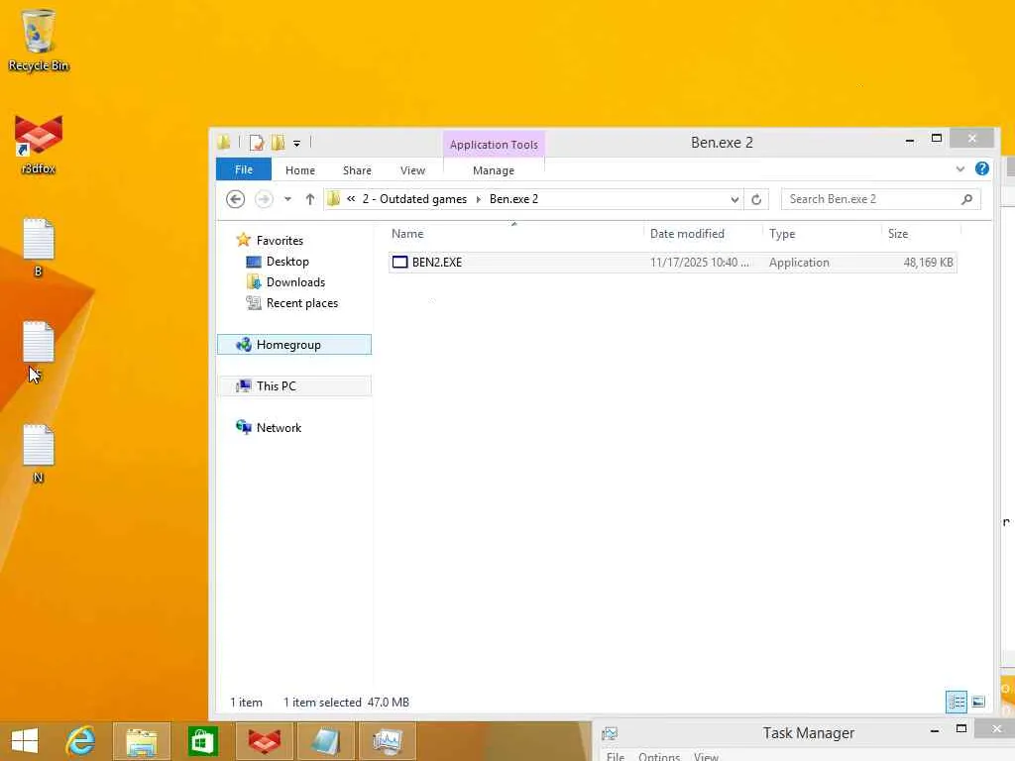Switch to Large icons view layout
The image size is (1015, 761).
coord(978,702)
